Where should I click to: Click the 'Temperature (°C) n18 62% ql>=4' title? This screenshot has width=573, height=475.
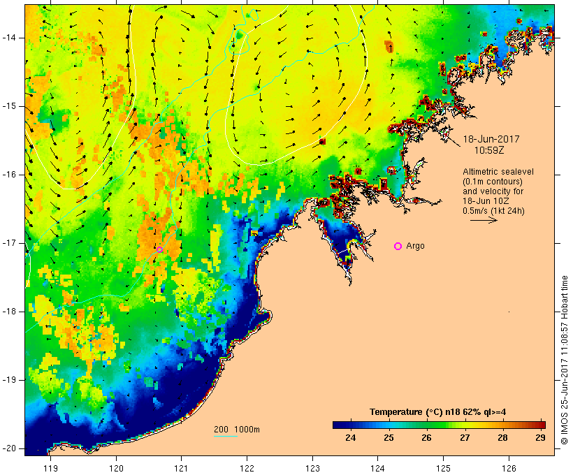click(x=438, y=412)
